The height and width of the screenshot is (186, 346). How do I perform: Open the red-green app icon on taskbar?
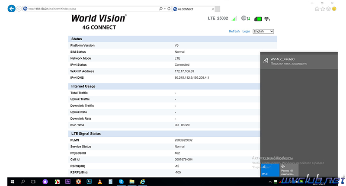57,182
